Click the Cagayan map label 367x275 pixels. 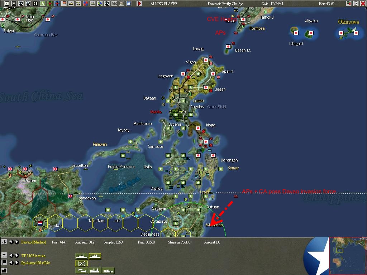pyautogui.click(x=159, y=208)
